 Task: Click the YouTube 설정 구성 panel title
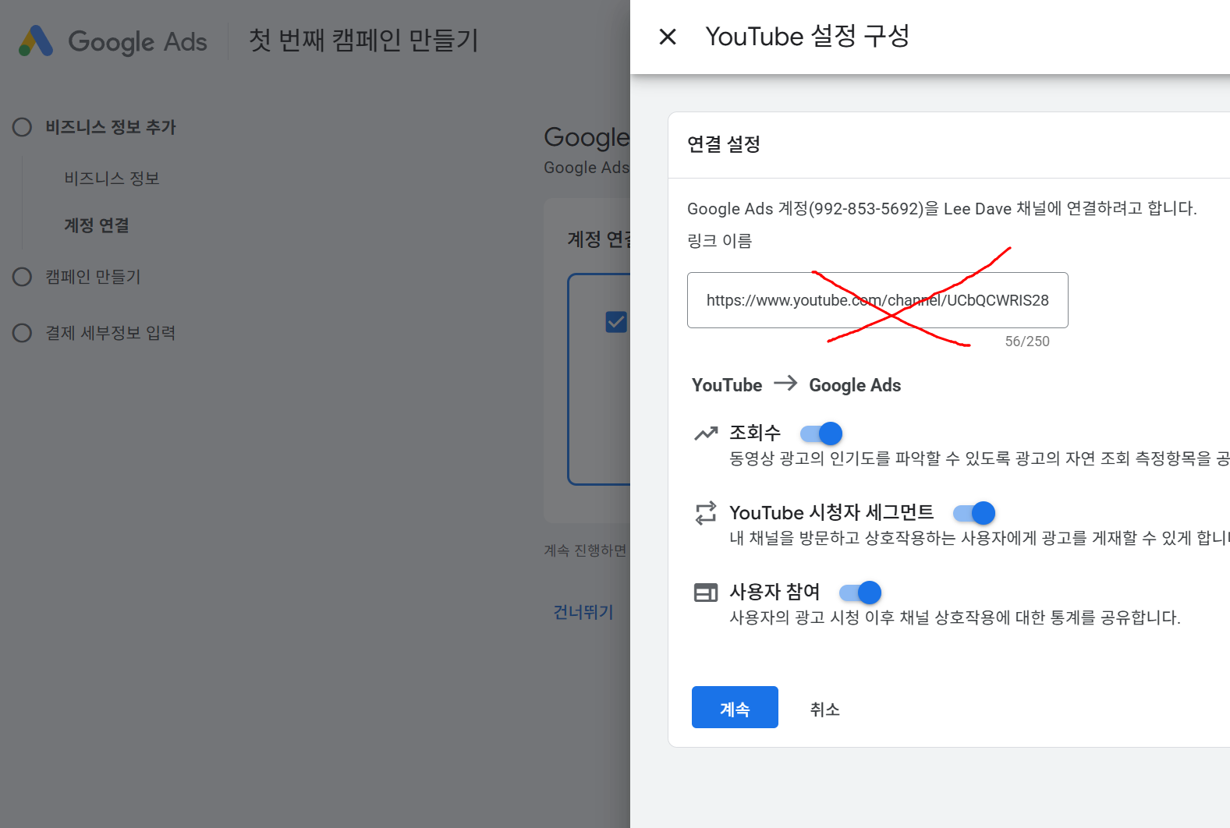[807, 36]
